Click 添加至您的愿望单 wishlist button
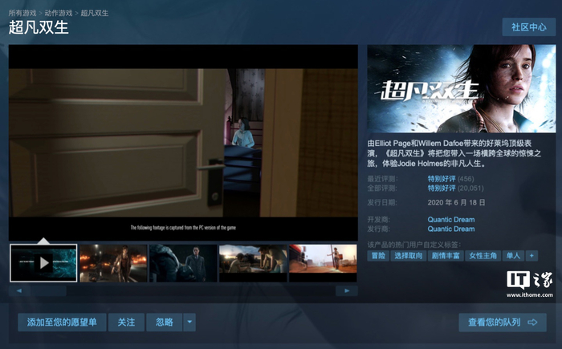 (x=62, y=323)
